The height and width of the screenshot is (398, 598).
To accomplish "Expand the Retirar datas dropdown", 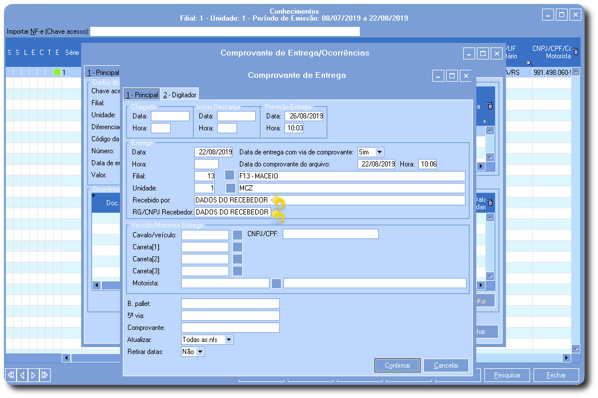I will coord(200,352).
